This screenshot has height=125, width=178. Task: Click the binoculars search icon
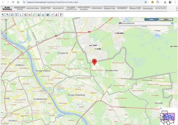120,23
